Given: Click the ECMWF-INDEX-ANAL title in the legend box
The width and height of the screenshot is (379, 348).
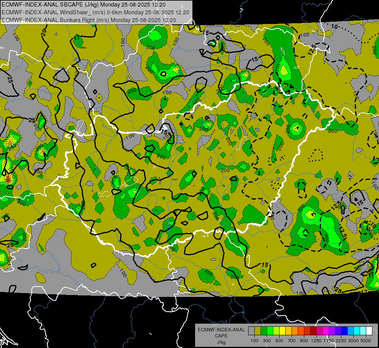Looking at the screenshot, I should coord(221,330).
